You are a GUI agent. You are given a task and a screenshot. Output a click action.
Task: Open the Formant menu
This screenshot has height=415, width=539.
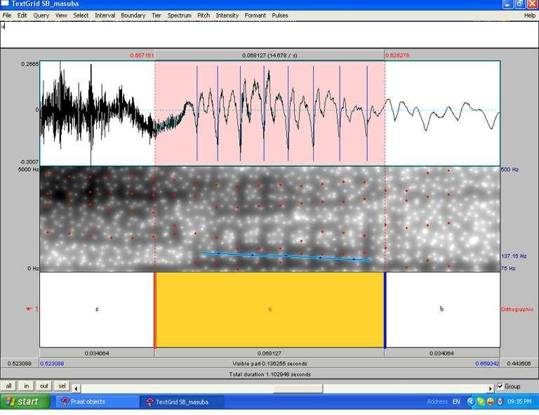tap(255, 15)
